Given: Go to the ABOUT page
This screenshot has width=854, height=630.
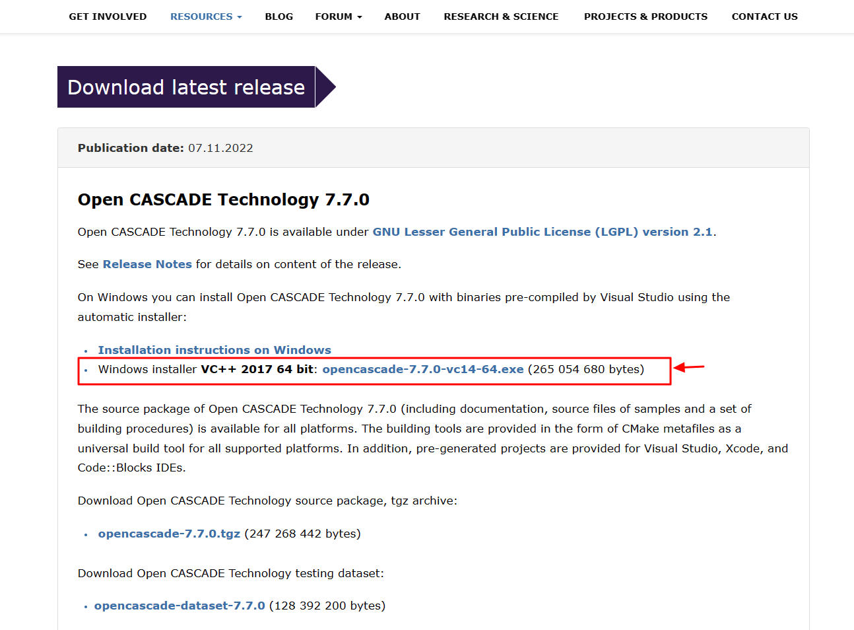Looking at the screenshot, I should 403,17.
